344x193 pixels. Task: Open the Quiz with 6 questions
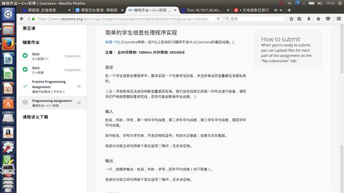[x=51, y=70]
